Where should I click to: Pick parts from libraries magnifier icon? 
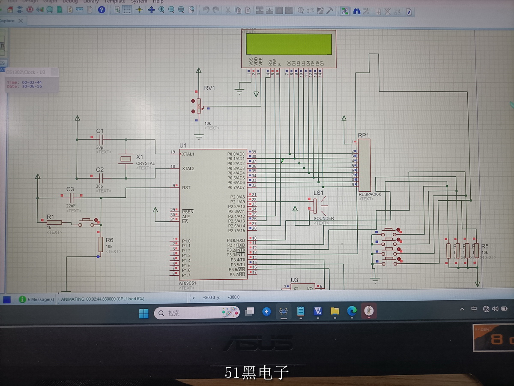pyautogui.click(x=301, y=11)
